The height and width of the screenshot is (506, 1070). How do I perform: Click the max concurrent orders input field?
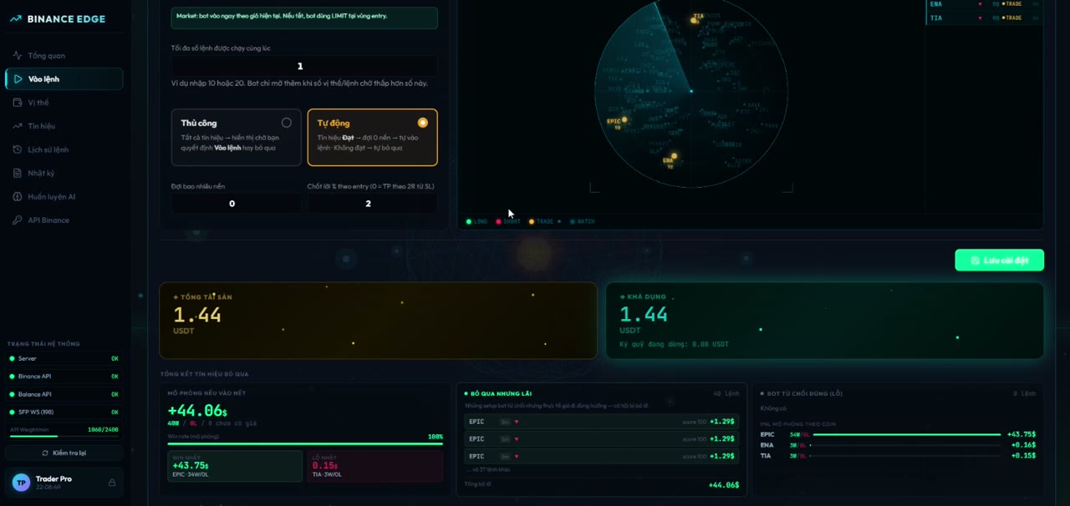[x=303, y=66]
